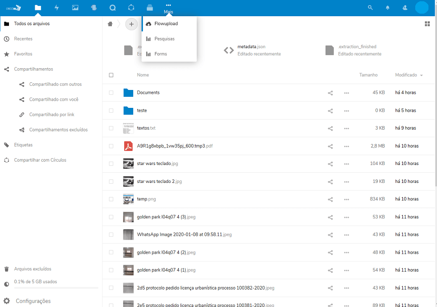Select Forms in the Mais dropdown

click(160, 54)
